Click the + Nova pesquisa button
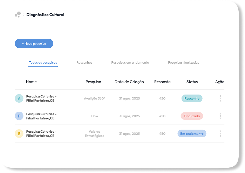This screenshot has width=245, height=173. pos(34,43)
